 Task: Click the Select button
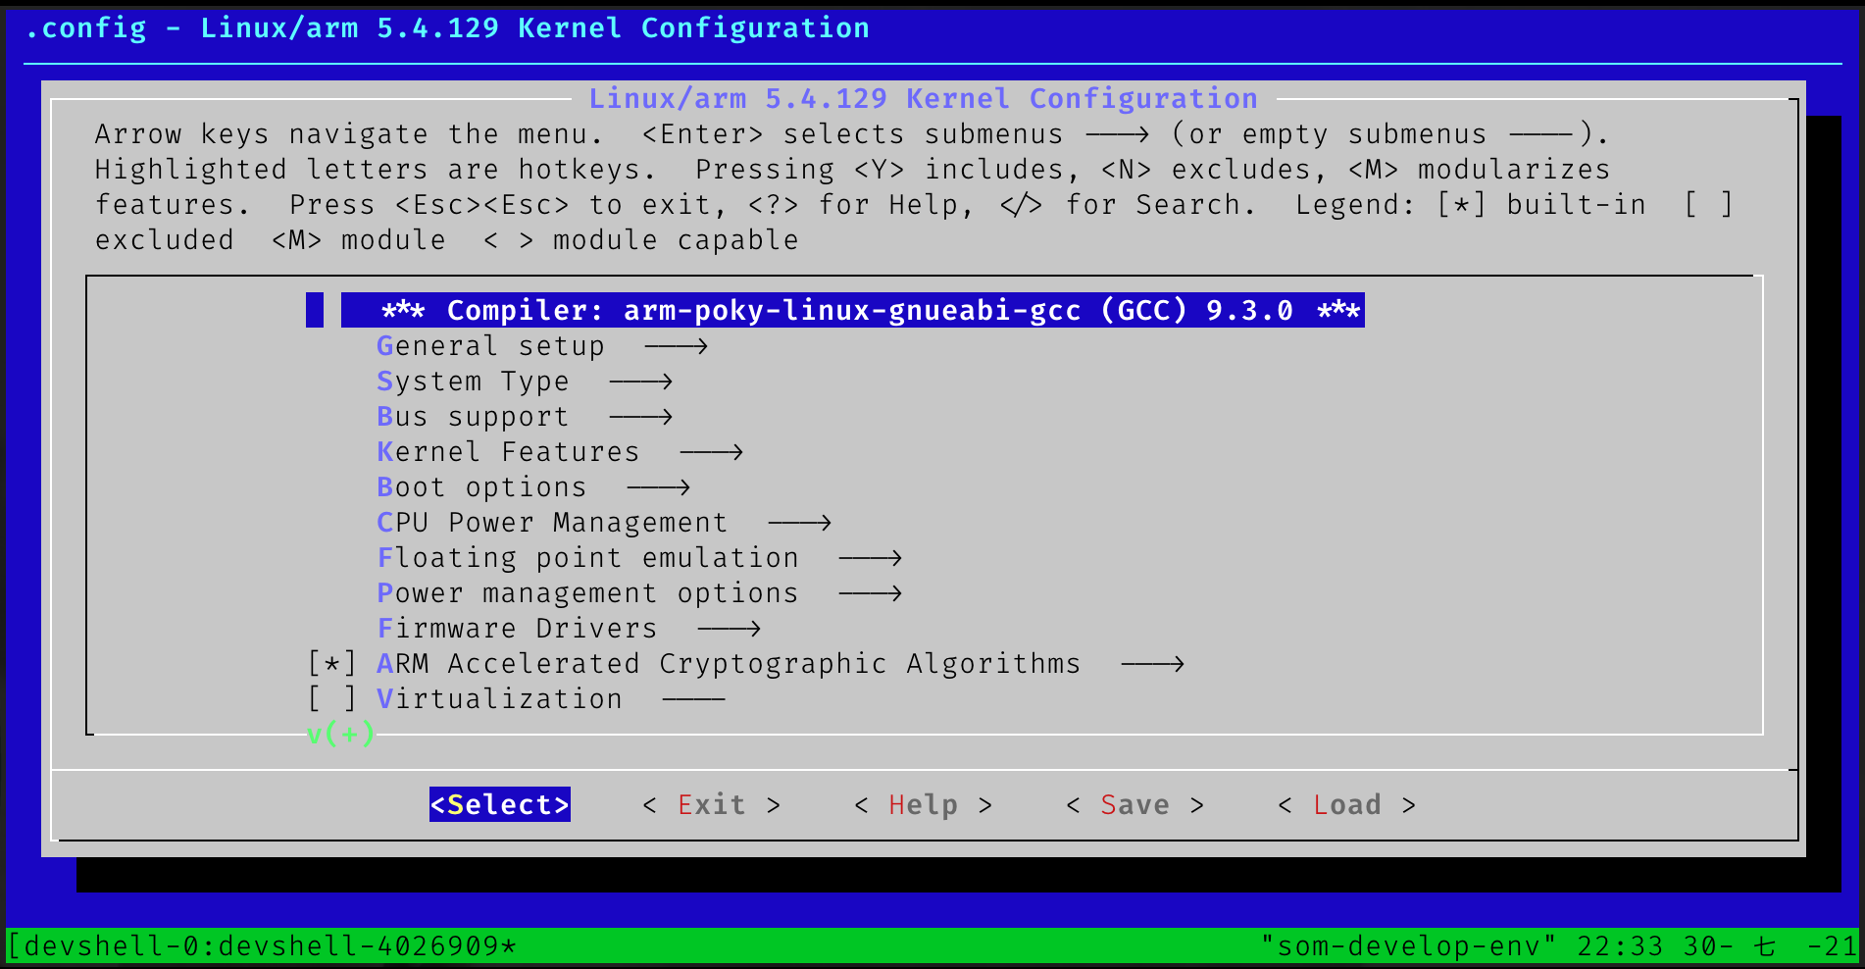500,805
